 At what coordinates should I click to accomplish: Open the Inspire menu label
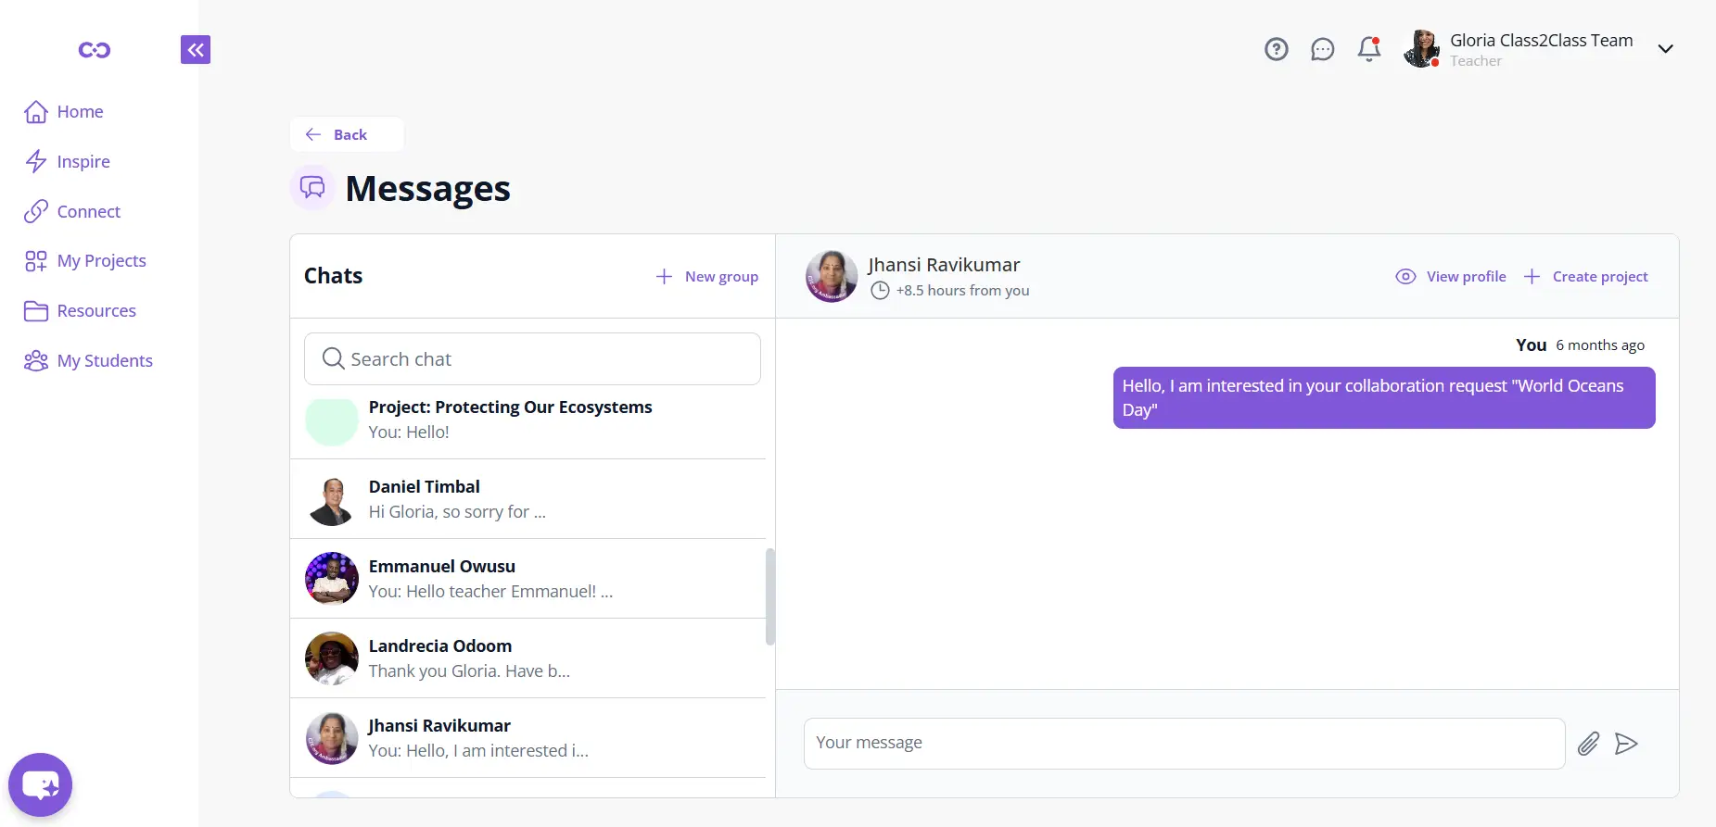point(83,162)
